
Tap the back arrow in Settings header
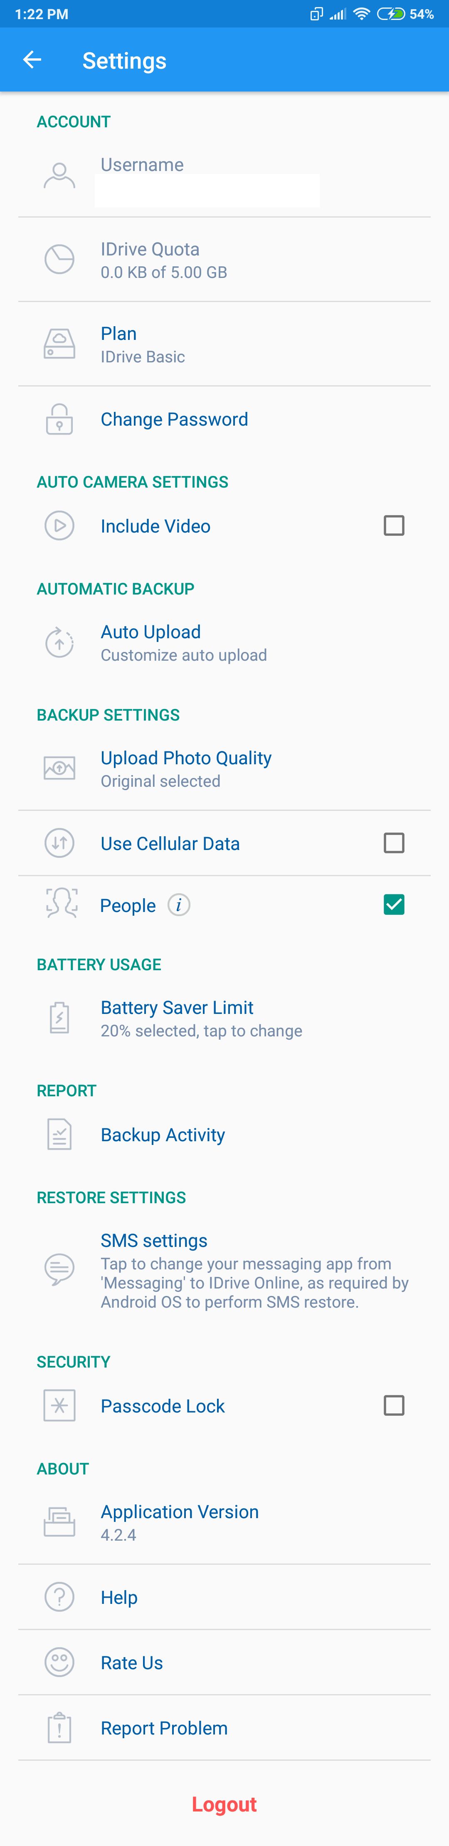click(32, 59)
